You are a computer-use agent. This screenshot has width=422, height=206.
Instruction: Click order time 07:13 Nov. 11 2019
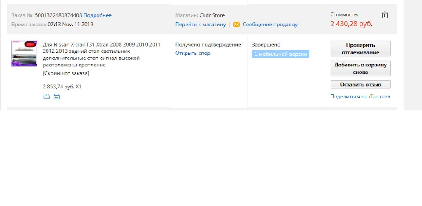pyautogui.click(x=70, y=25)
